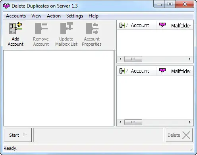Click the app icon in title bar
Viewport: 197px width, 155px height.
tap(6, 6)
